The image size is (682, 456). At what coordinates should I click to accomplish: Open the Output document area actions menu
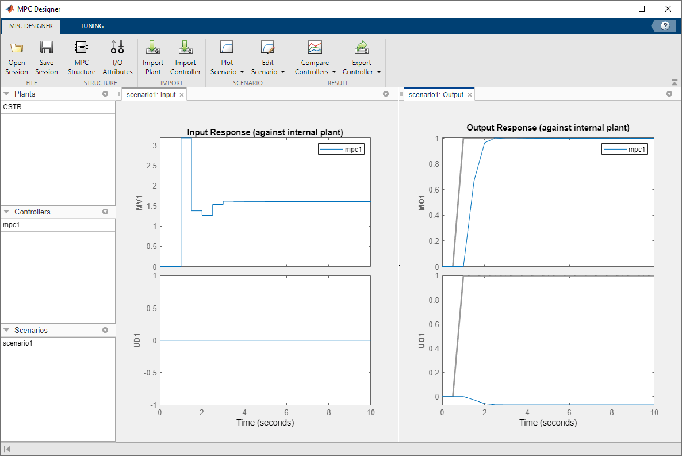pos(669,94)
